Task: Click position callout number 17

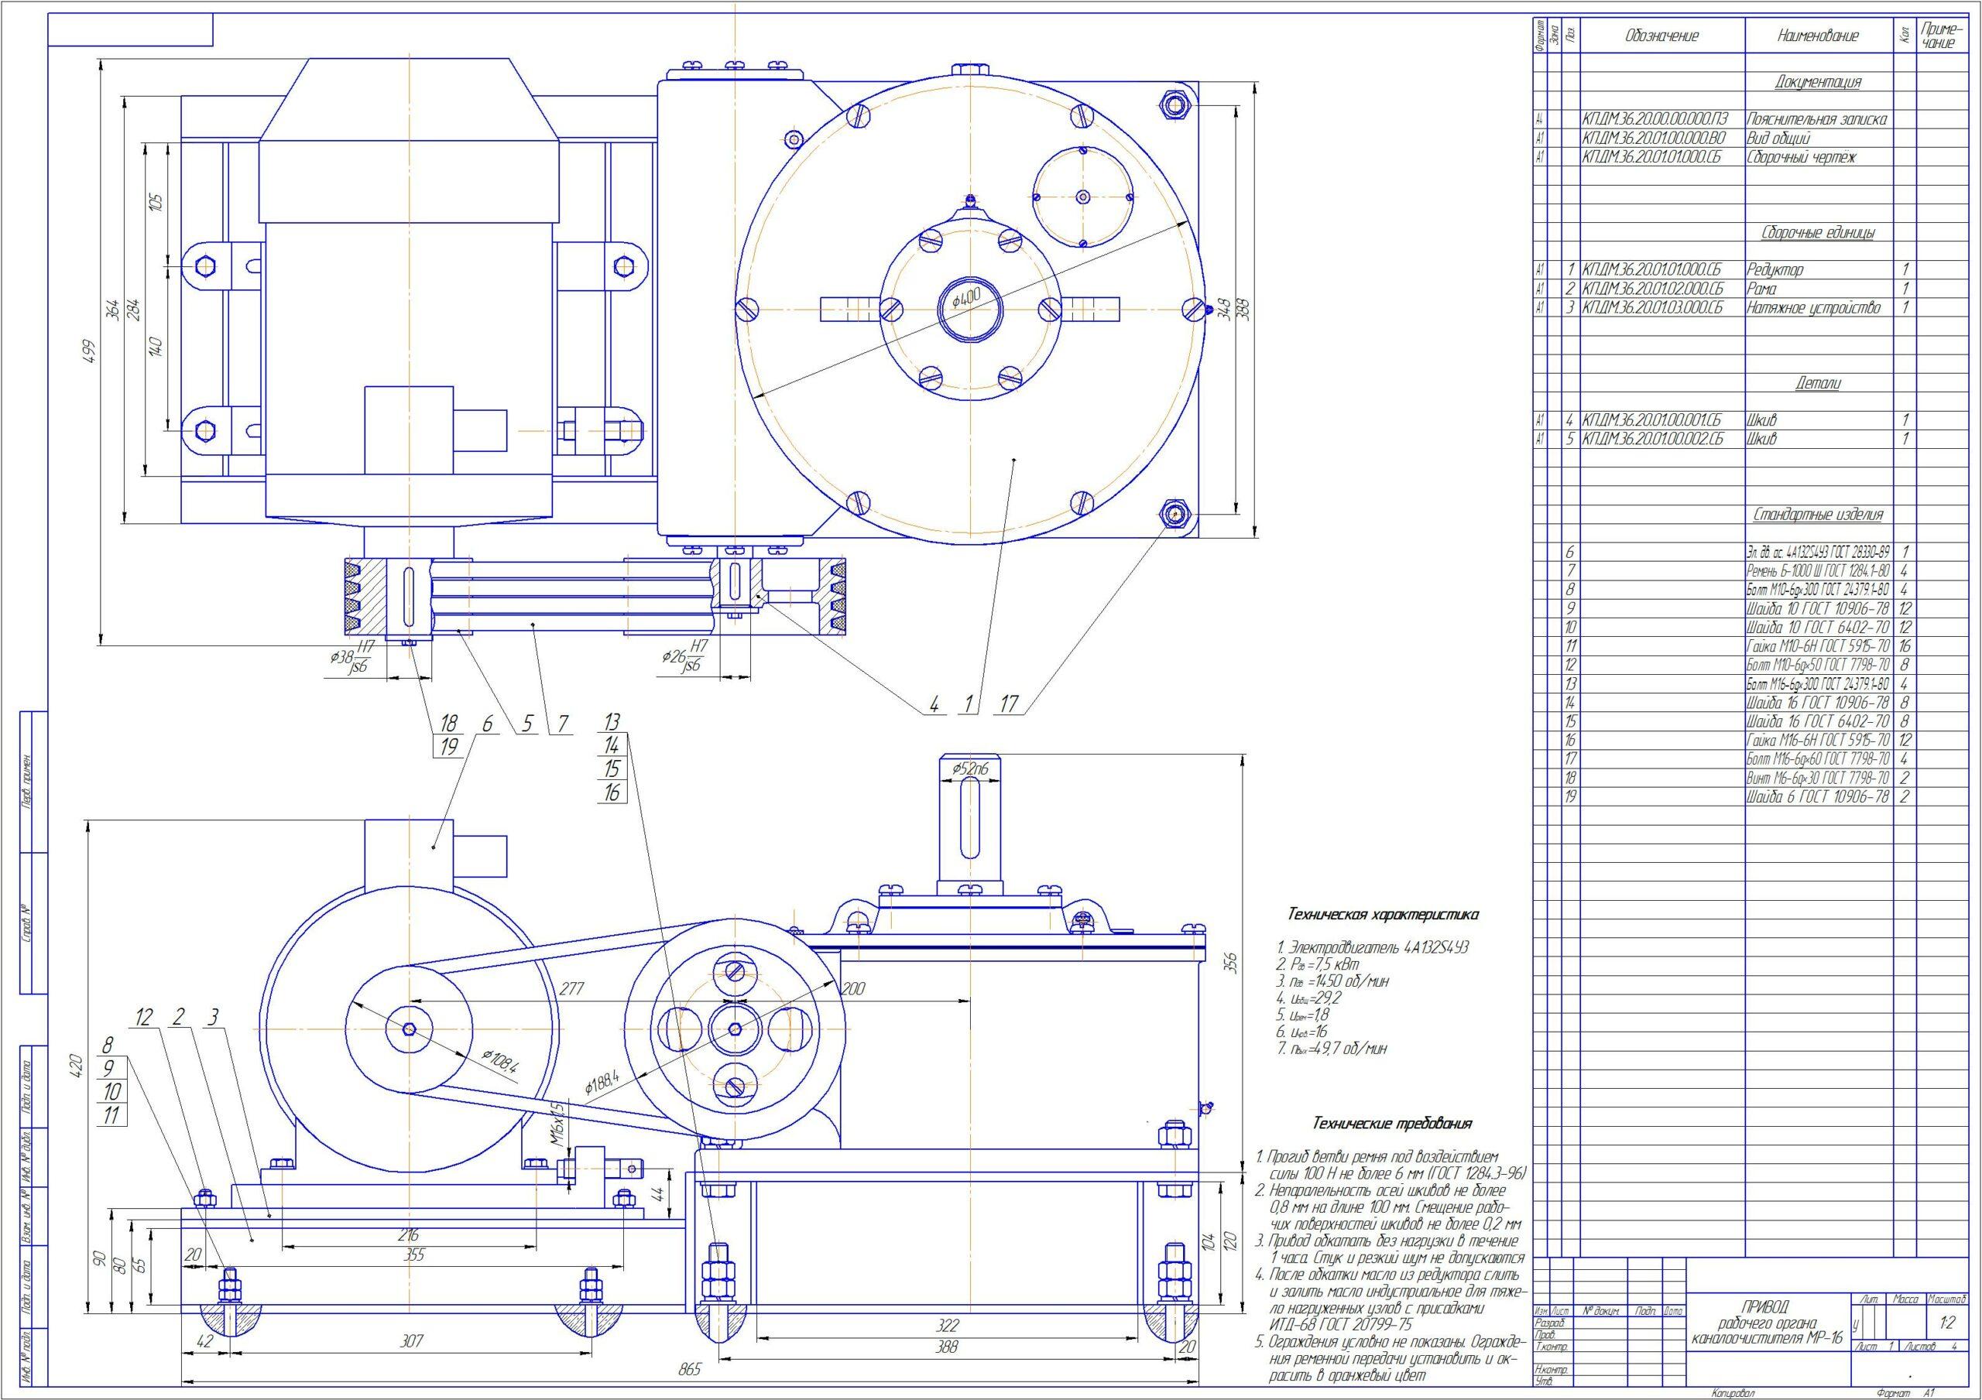Action: pos(1009,704)
